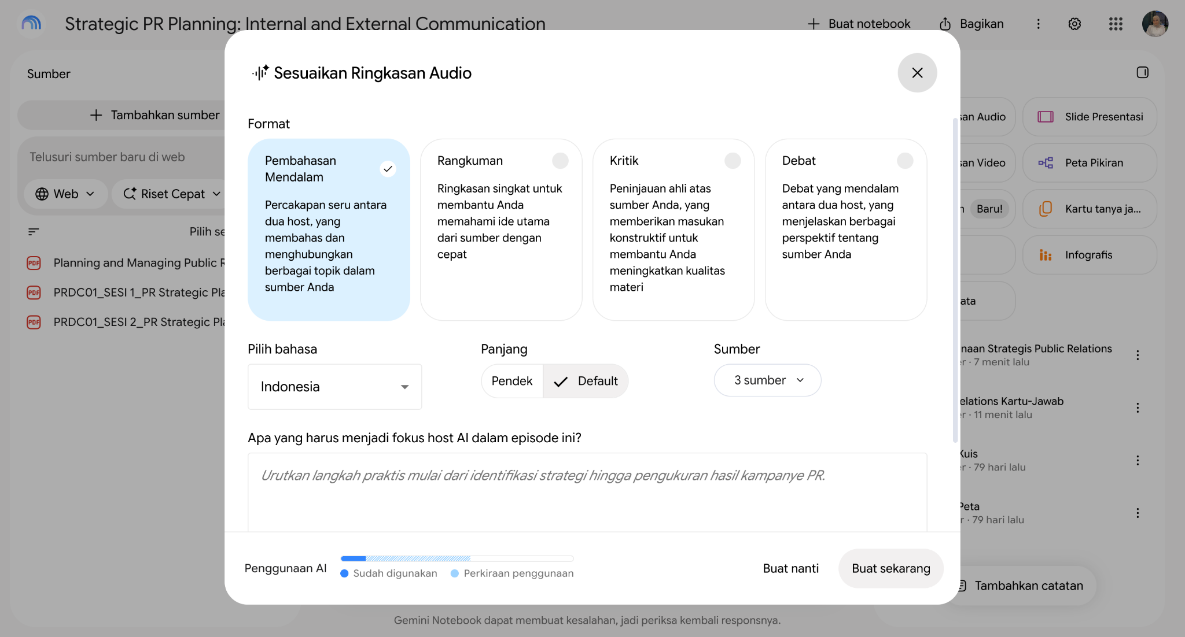Viewport: 1185px width, 637px height.
Task: Focus the AI host focus text area
Action: click(587, 492)
